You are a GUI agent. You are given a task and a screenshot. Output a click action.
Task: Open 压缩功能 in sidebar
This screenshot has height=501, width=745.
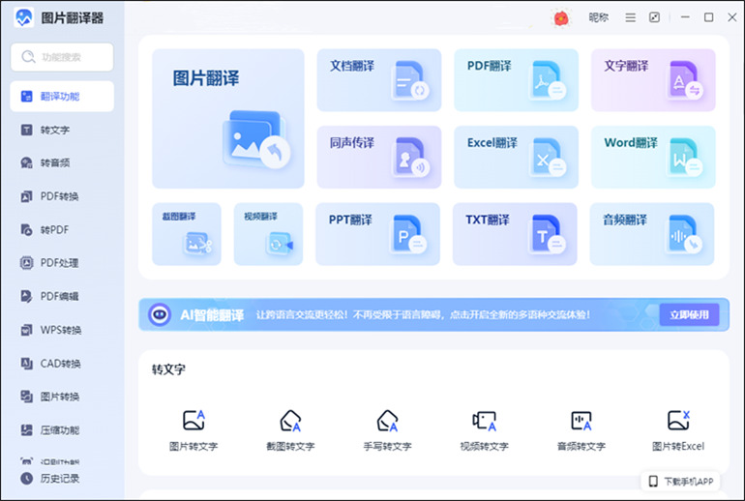(x=62, y=430)
